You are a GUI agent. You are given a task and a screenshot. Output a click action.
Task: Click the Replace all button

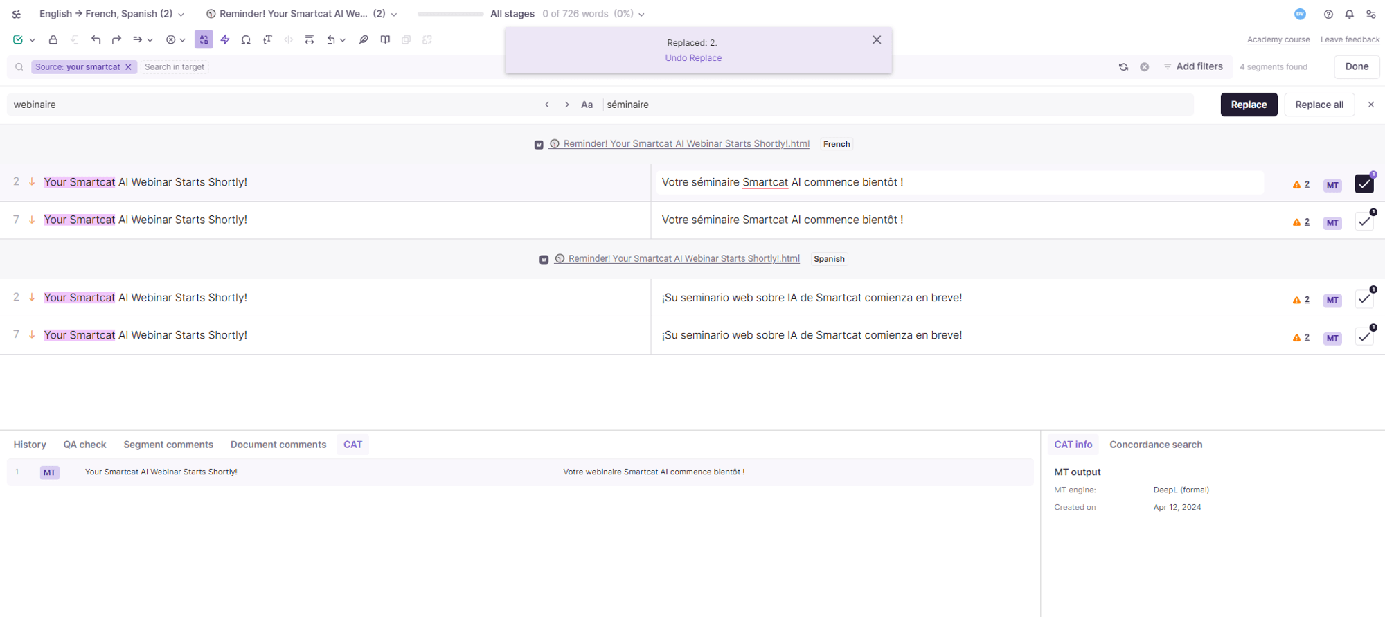[1319, 105]
